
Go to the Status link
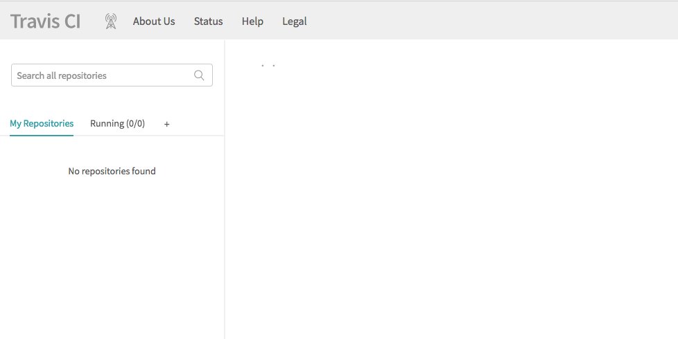[x=208, y=21]
